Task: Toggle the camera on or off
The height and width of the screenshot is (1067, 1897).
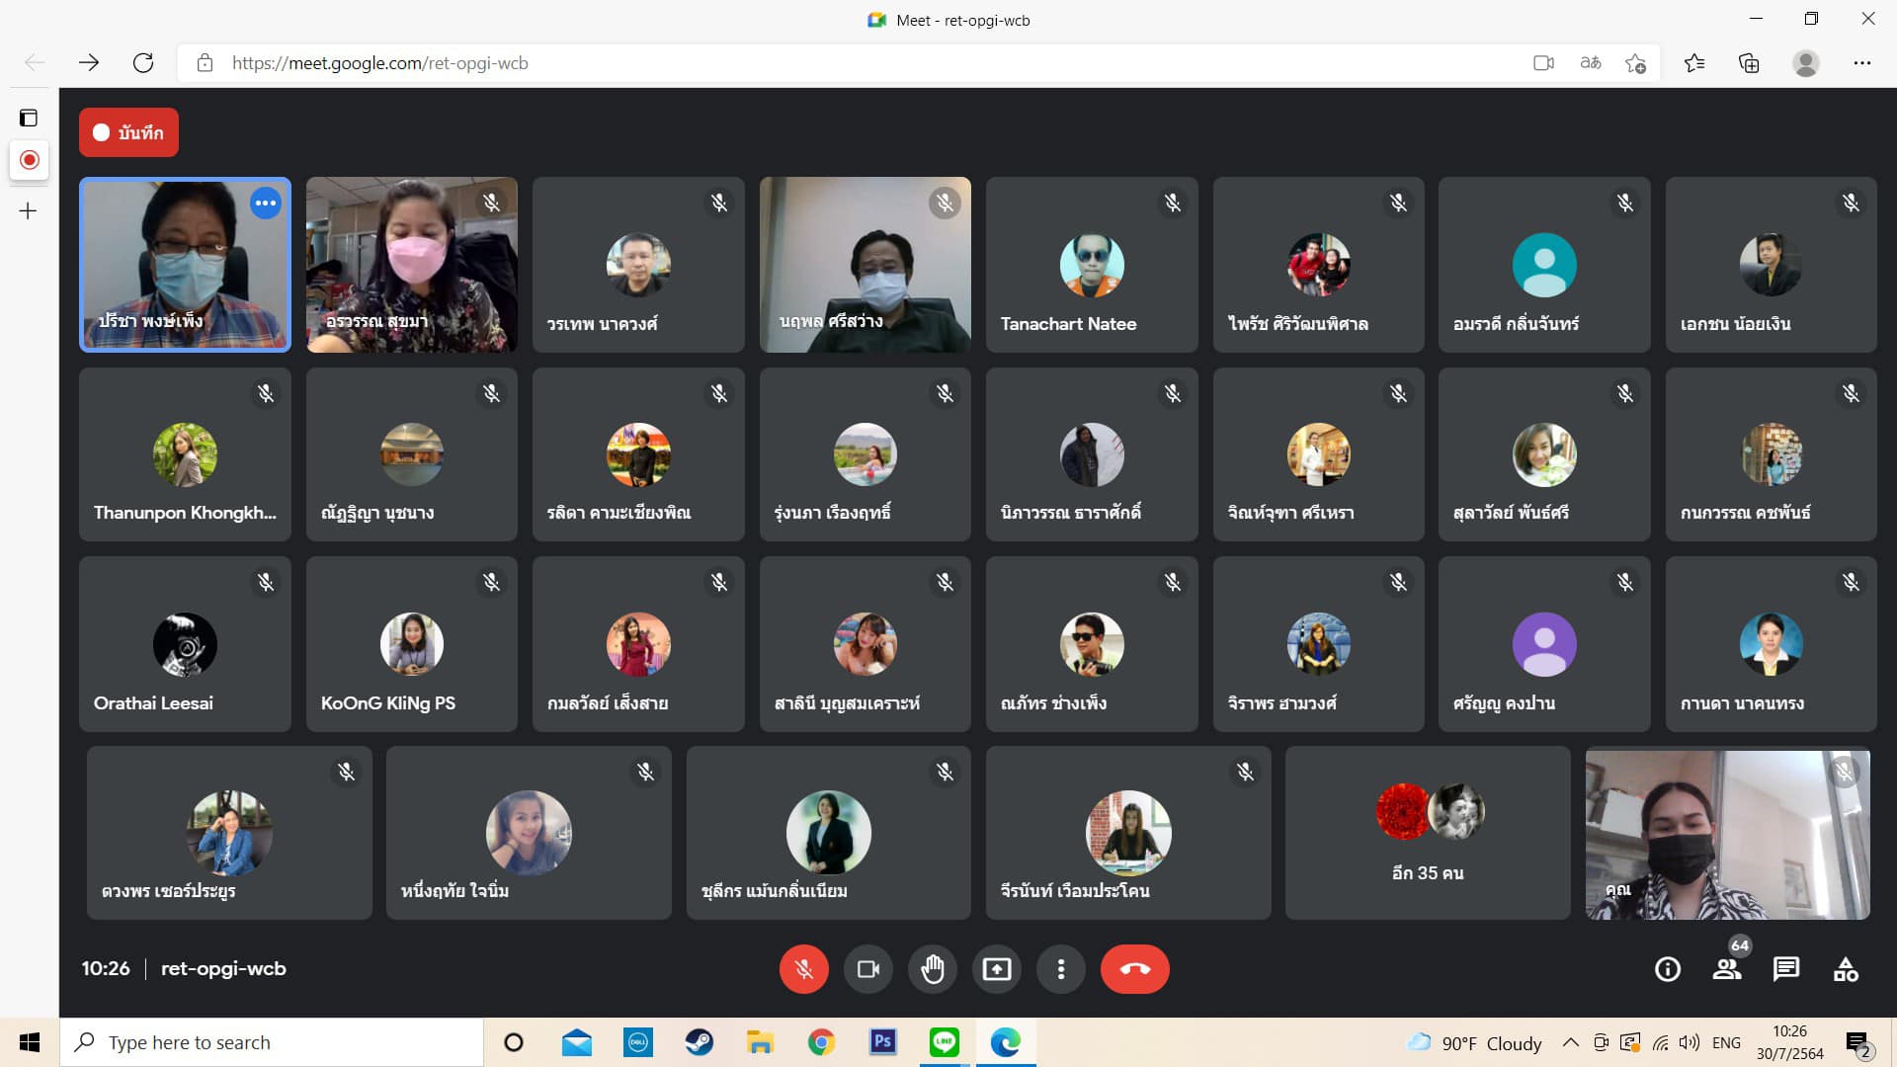Action: [867, 969]
